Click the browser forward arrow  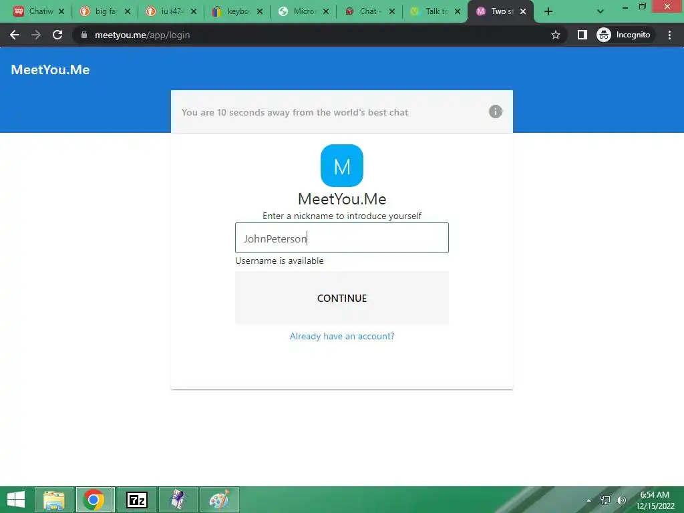[36, 35]
